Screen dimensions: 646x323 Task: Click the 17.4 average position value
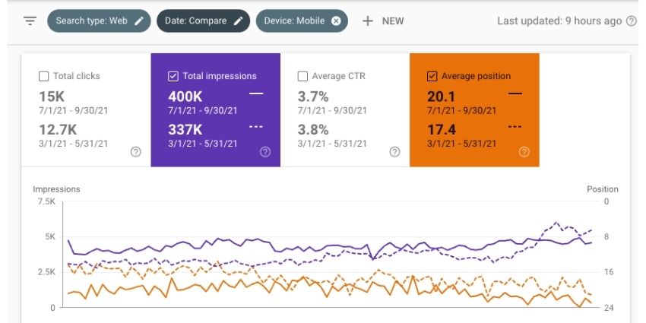(442, 130)
